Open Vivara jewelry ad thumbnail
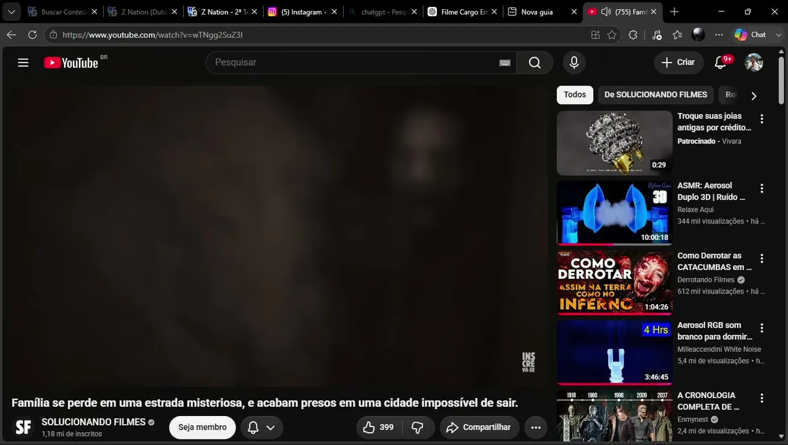This screenshot has height=445, width=788. (x=614, y=143)
